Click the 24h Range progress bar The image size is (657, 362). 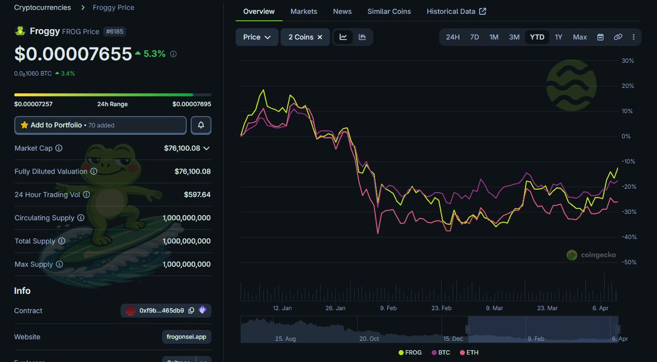(113, 95)
